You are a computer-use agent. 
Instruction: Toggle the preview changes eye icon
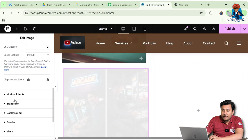213,29
